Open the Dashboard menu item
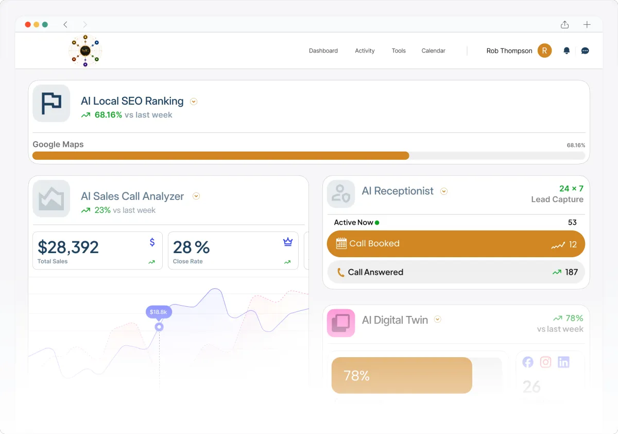Screen dimensions: 618x434 pos(323,51)
